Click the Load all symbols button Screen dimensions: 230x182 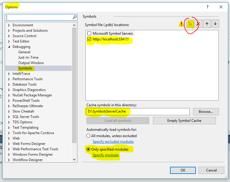118,121
